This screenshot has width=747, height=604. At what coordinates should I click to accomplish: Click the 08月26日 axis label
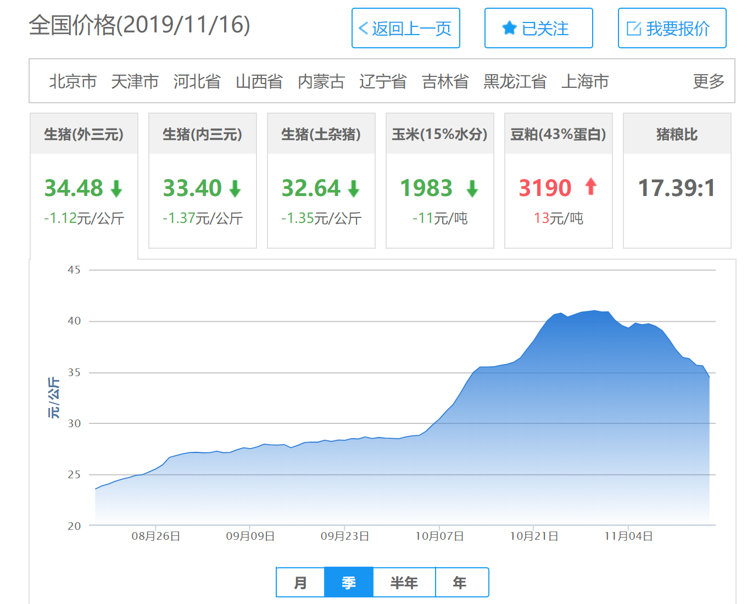pos(156,536)
